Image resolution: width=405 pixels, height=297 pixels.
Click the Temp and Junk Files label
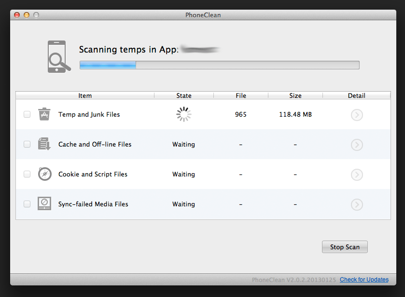[x=89, y=114]
